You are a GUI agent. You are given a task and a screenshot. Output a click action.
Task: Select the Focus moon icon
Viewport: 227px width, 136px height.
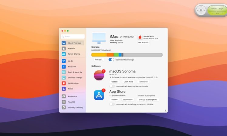coord(64,89)
